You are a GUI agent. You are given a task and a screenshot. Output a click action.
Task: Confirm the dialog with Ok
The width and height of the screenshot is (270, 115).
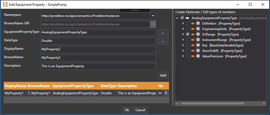pyautogui.click(x=127, y=110)
